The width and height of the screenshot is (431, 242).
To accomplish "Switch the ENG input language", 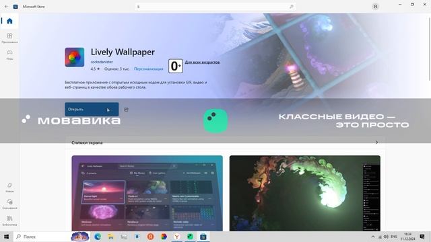I will click(394, 237).
